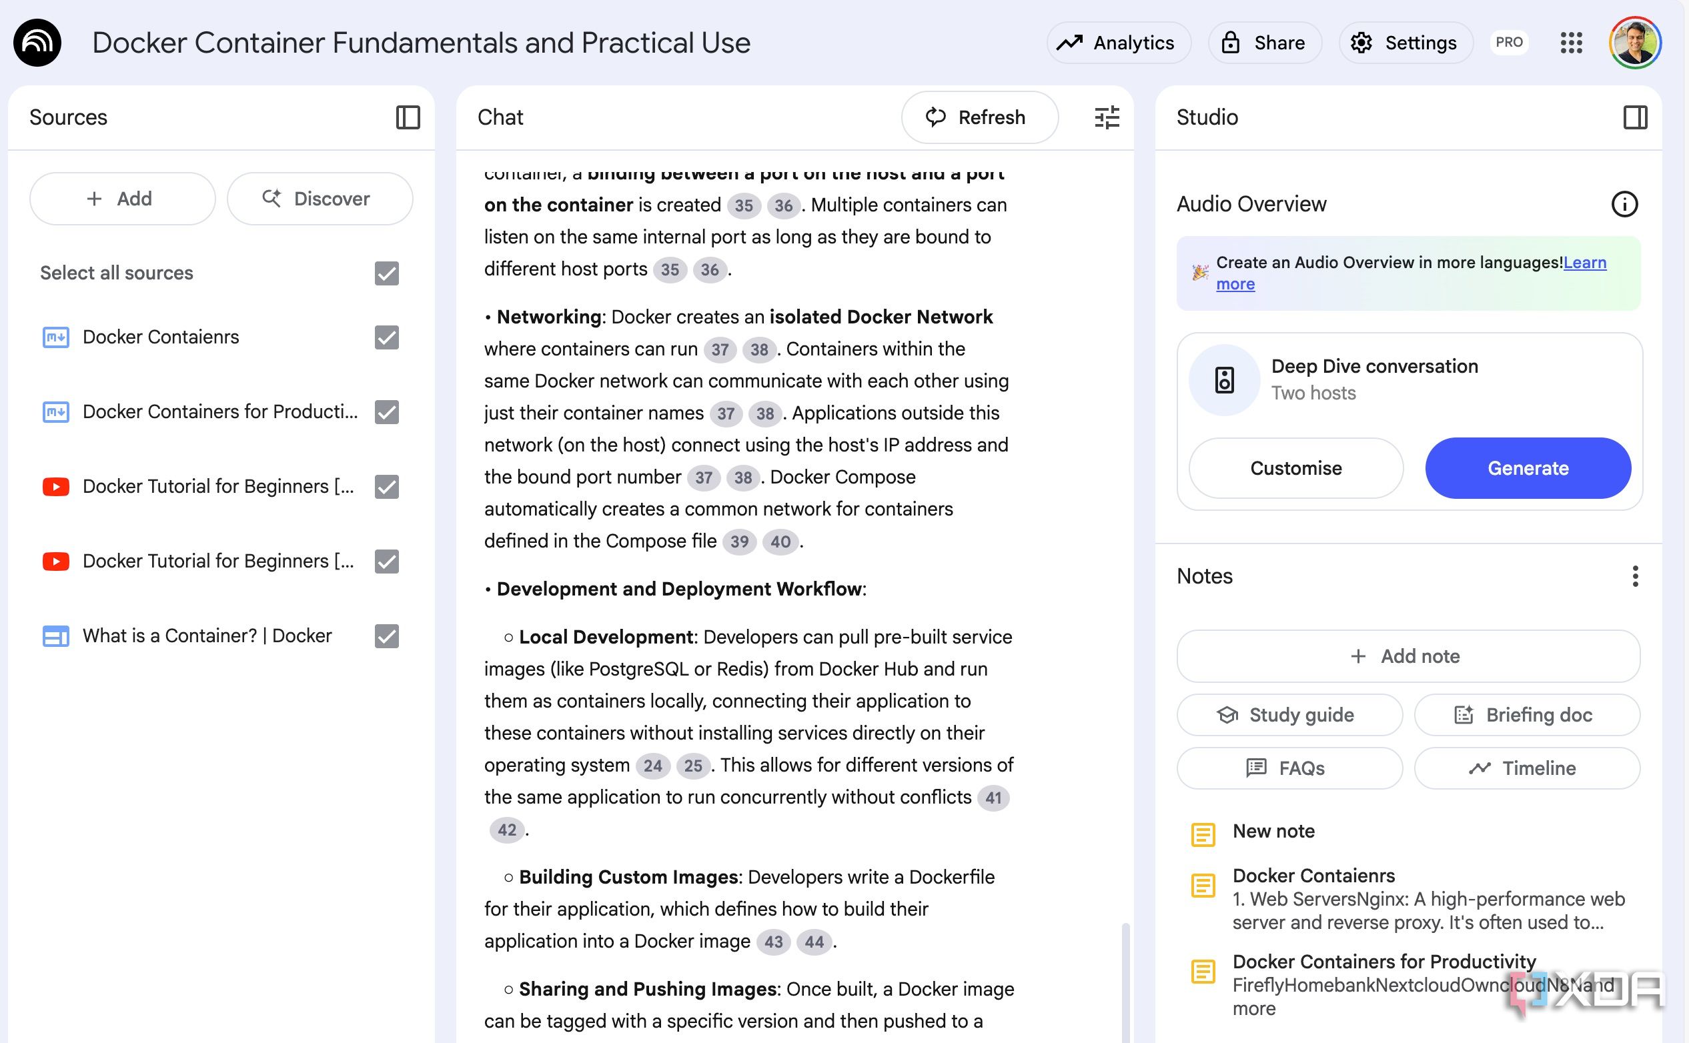Open the user profile avatar
Image resolution: width=1689 pixels, height=1043 pixels.
(x=1635, y=43)
